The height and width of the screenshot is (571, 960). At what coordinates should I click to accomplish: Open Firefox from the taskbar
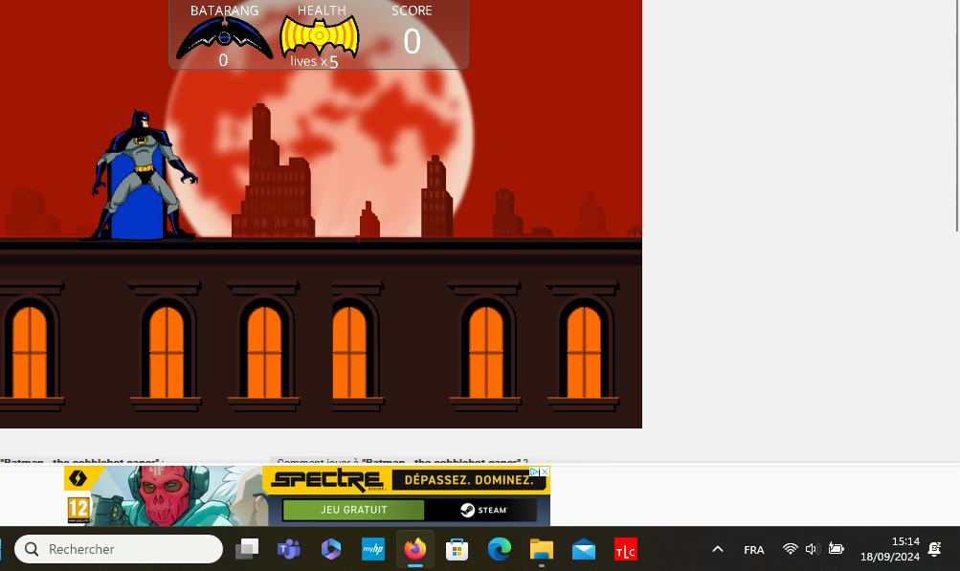click(x=414, y=549)
